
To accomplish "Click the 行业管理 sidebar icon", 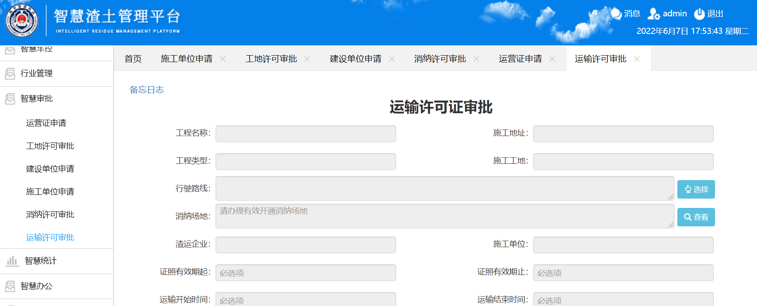I will [x=10, y=74].
